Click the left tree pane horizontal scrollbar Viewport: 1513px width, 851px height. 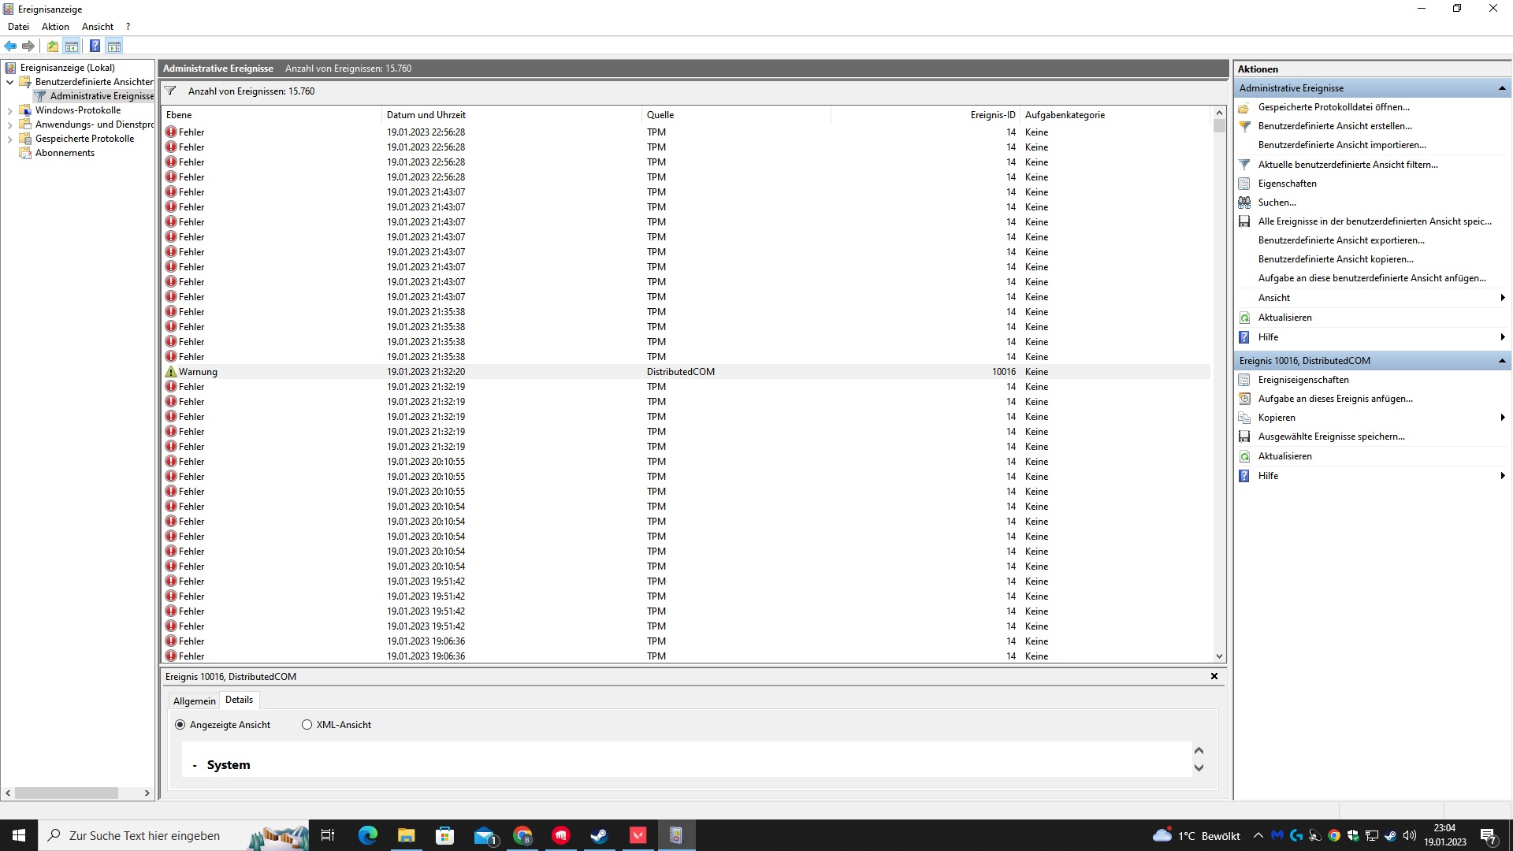pyautogui.click(x=67, y=793)
